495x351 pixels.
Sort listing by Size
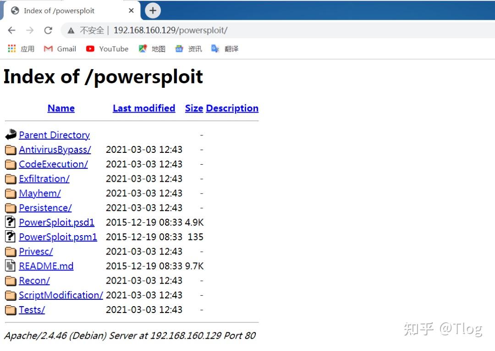click(193, 108)
